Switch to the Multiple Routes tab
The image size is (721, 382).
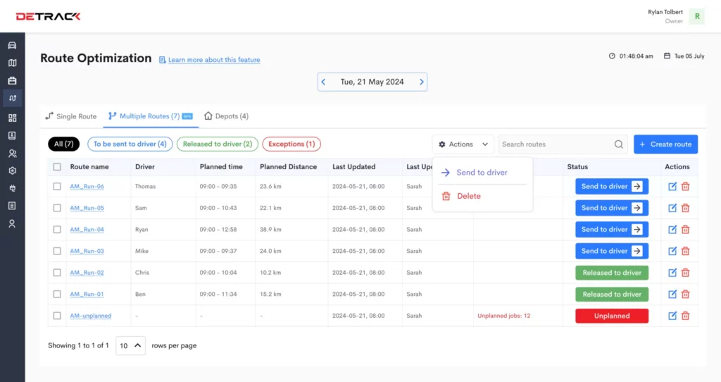[151, 116]
